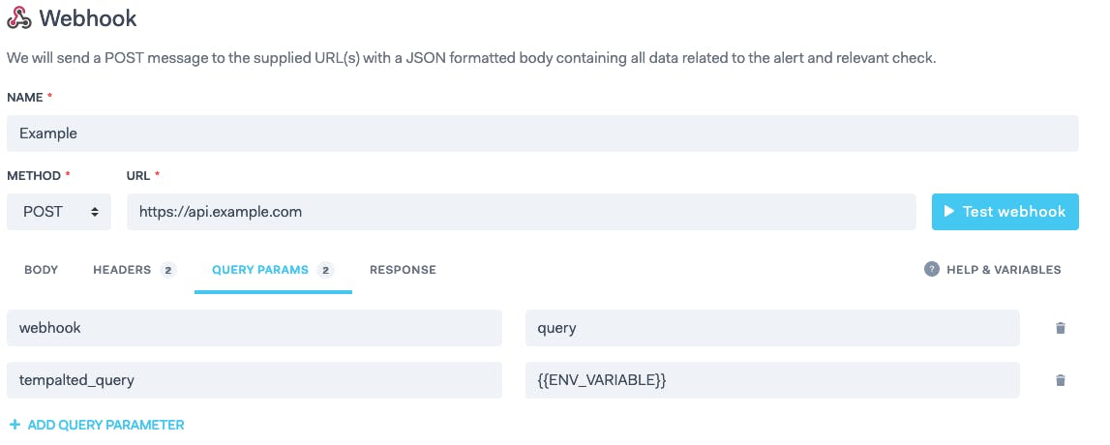Click the plus icon to add parameter
The image size is (1110, 445).
point(15,425)
